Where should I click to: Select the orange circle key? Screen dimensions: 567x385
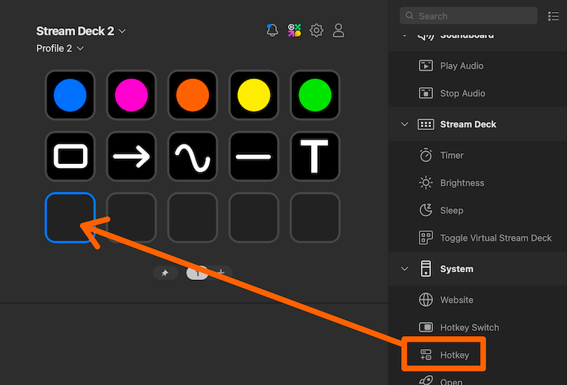point(192,95)
